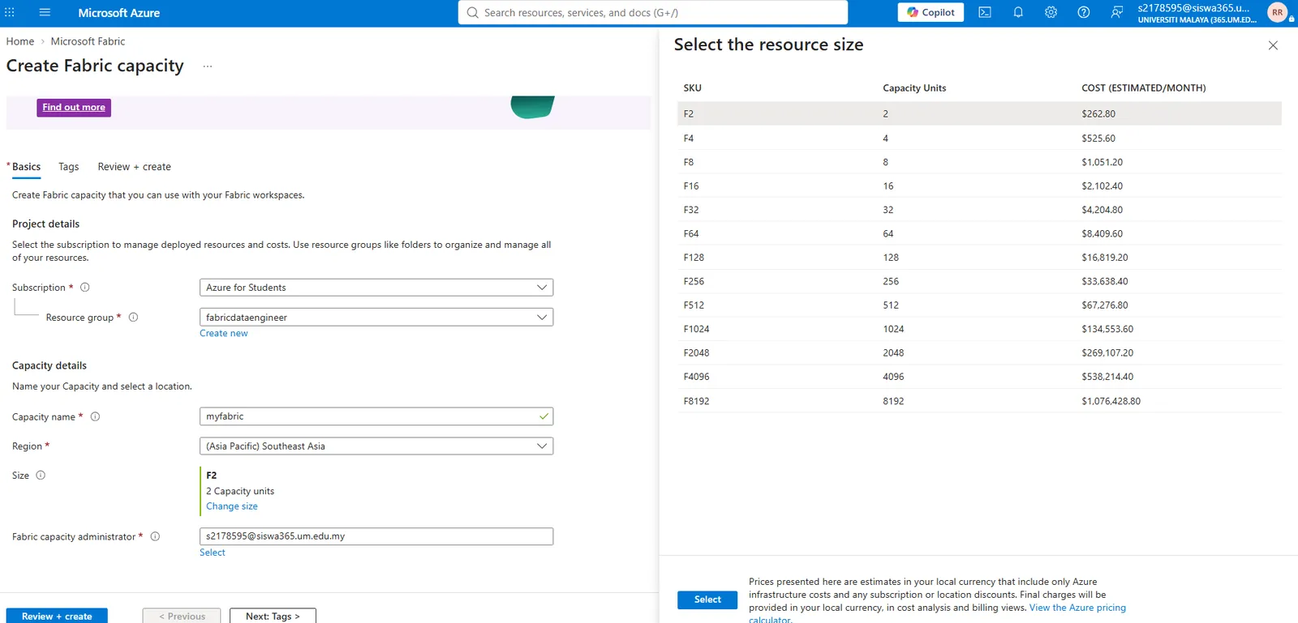Click the RR account avatar
This screenshot has height=623, width=1298.
[1278, 12]
